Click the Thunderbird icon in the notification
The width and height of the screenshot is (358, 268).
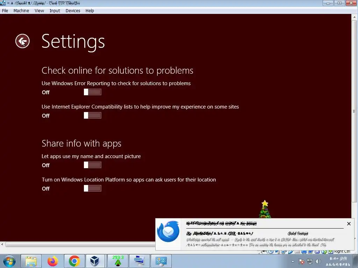(168, 232)
